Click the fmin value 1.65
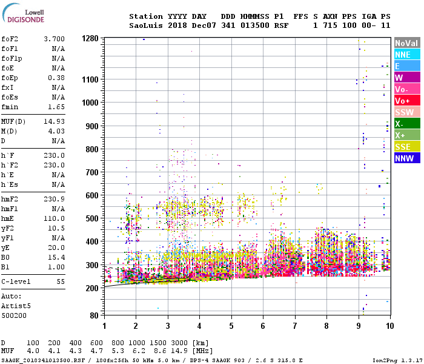The height and width of the screenshot is (364, 424). click(x=56, y=107)
